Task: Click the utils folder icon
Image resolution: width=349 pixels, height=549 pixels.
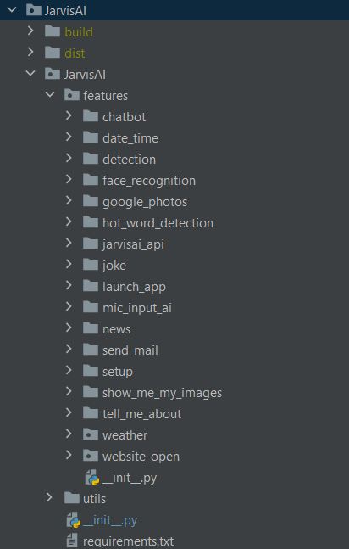Action: click(72, 498)
